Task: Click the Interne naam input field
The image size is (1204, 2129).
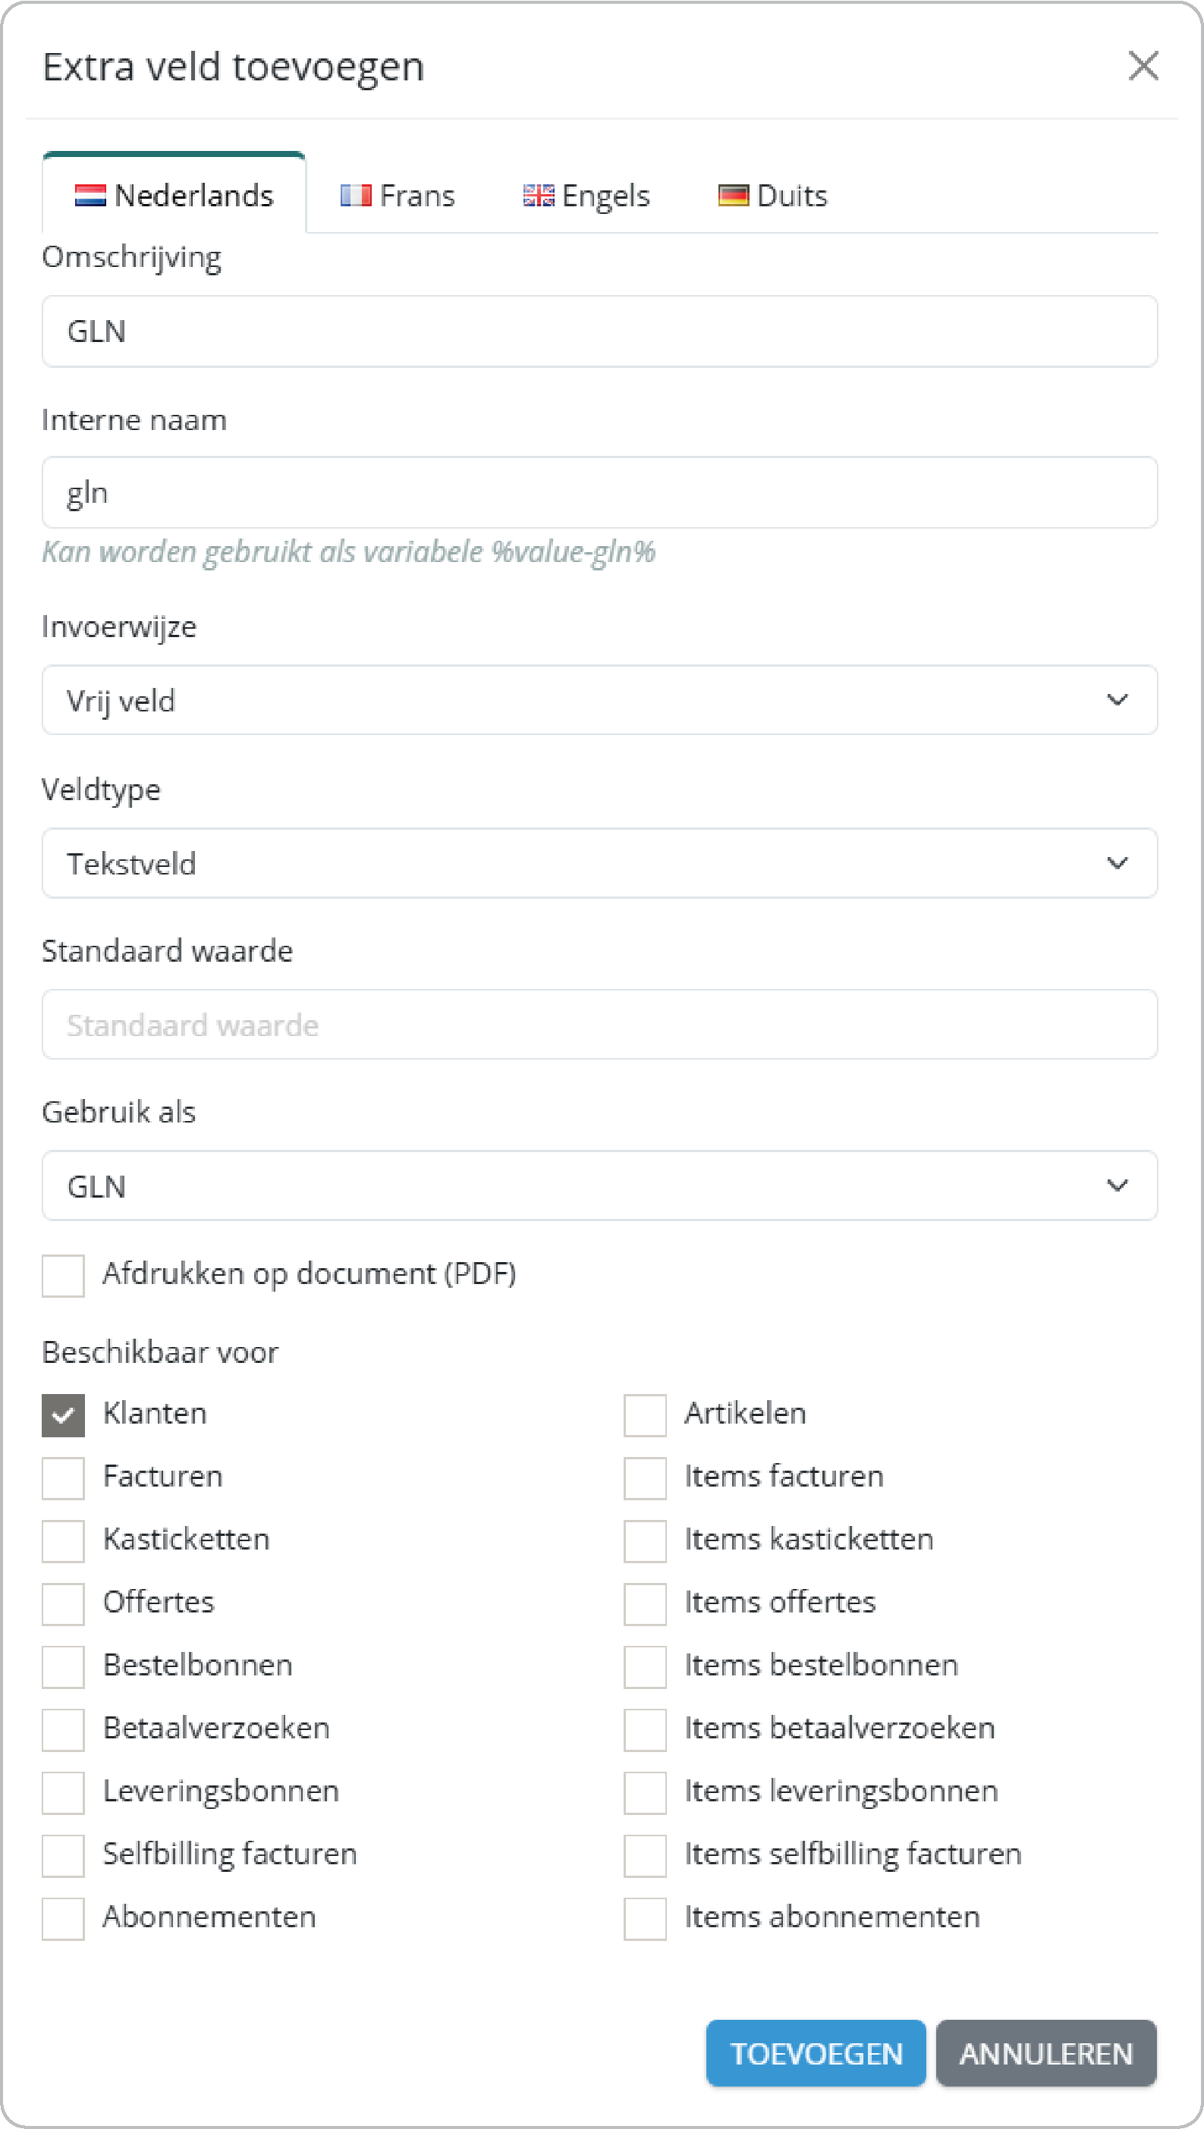Action: click(x=599, y=492)
